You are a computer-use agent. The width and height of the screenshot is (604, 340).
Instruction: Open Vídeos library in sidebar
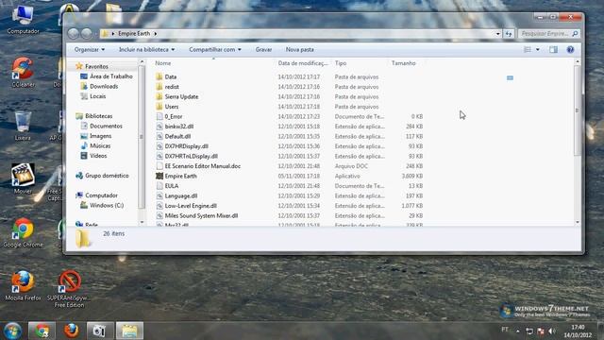(x=98, y=156)
